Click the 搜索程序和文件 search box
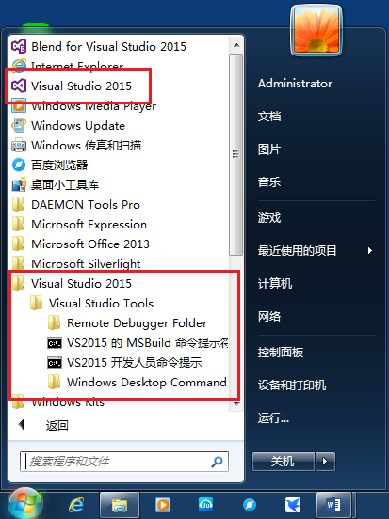Screen dimensions: 389x519 (124, 462)
